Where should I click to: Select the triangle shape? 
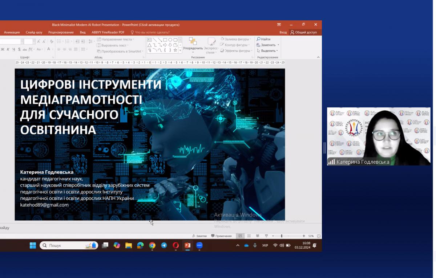[x=149, y=45]
